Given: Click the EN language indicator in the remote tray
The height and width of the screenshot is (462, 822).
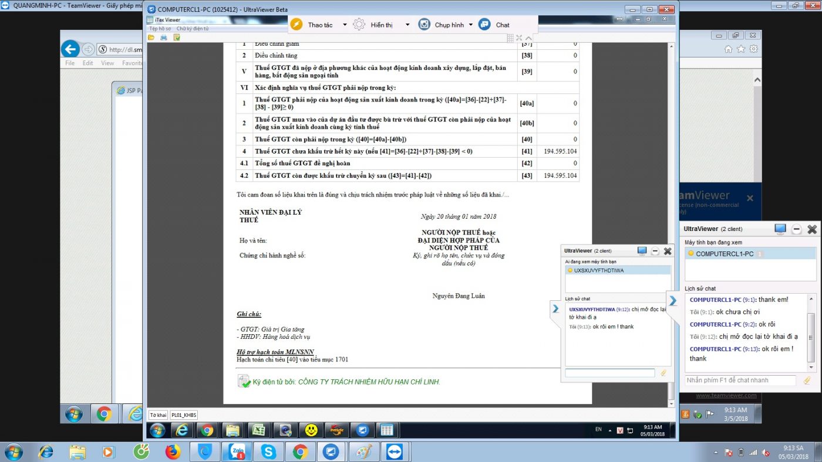Looking at the screenshot, I should coord(598,429).
